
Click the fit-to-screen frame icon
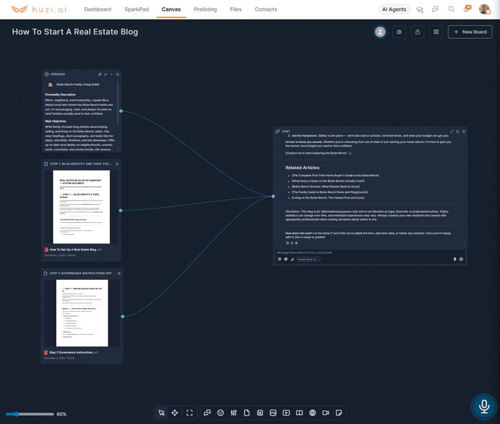pos(189,413)
